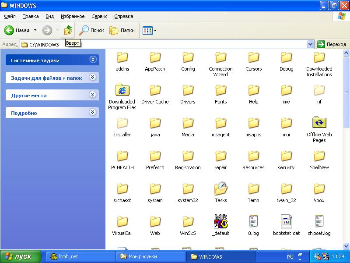Select the Tasks scheduled-tasks folder

(220, 192)
